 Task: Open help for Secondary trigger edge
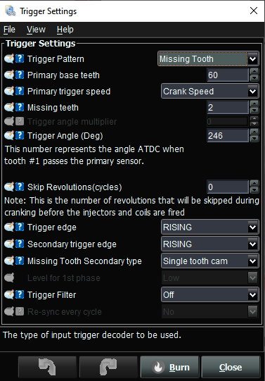(20, 244)
